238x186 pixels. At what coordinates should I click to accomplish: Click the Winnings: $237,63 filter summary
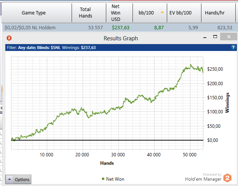(79, 48)
